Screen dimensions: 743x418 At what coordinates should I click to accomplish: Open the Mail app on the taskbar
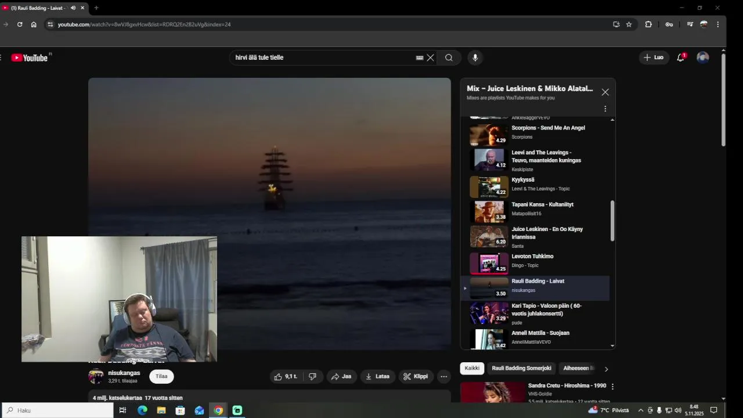(x=199, y=410)
